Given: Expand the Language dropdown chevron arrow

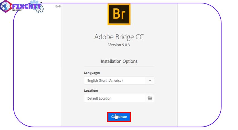Looking at the screenshot, I should 150,80.
